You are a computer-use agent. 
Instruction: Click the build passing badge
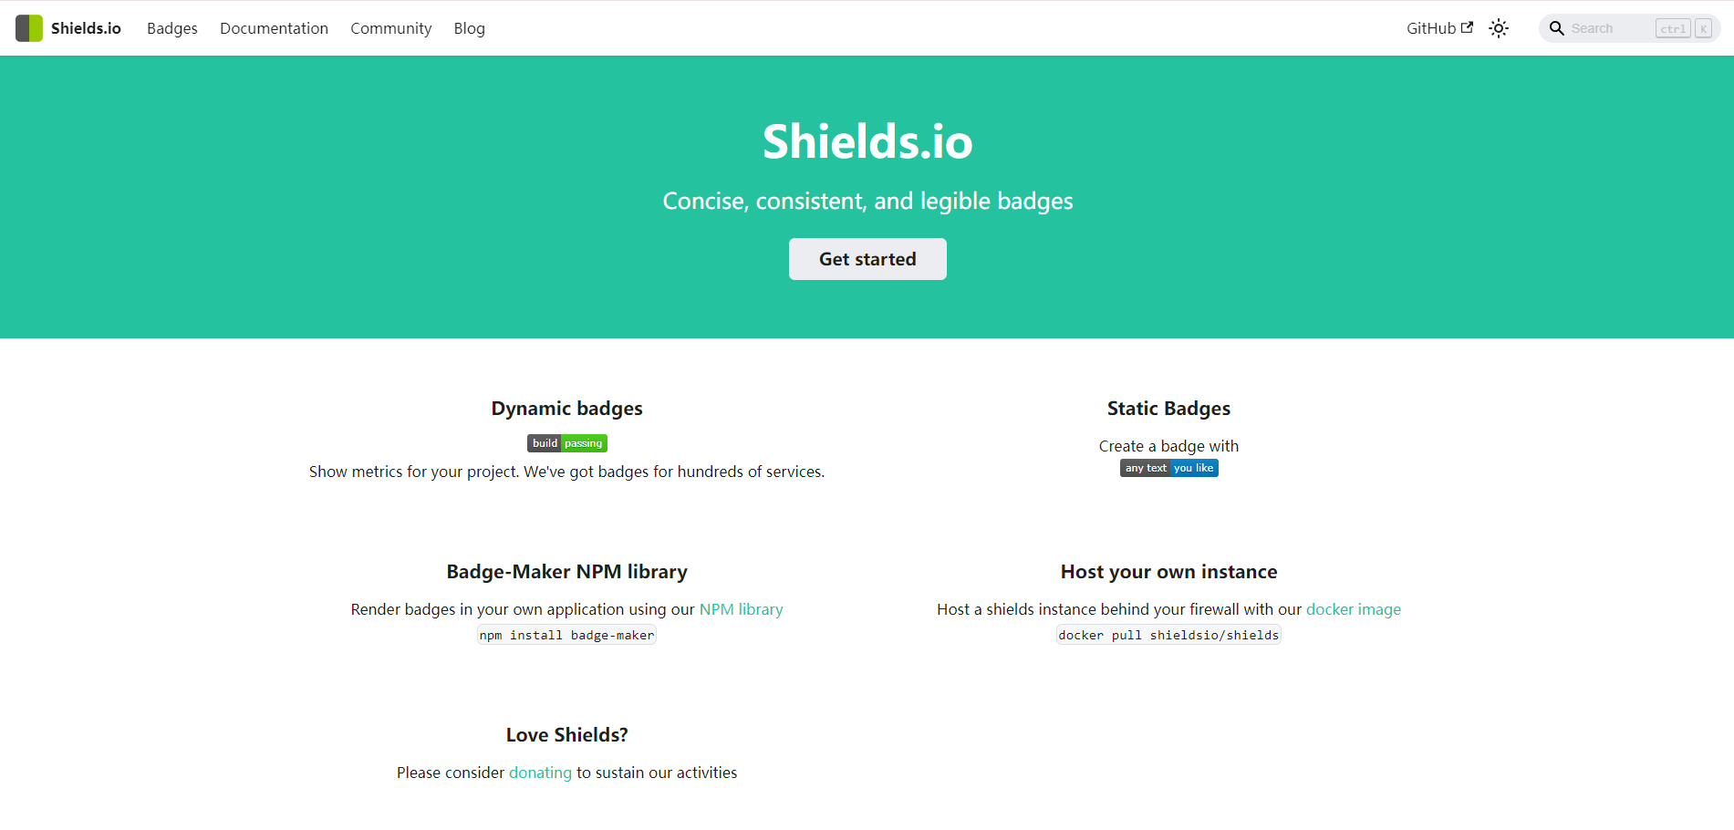pos(567,443)
